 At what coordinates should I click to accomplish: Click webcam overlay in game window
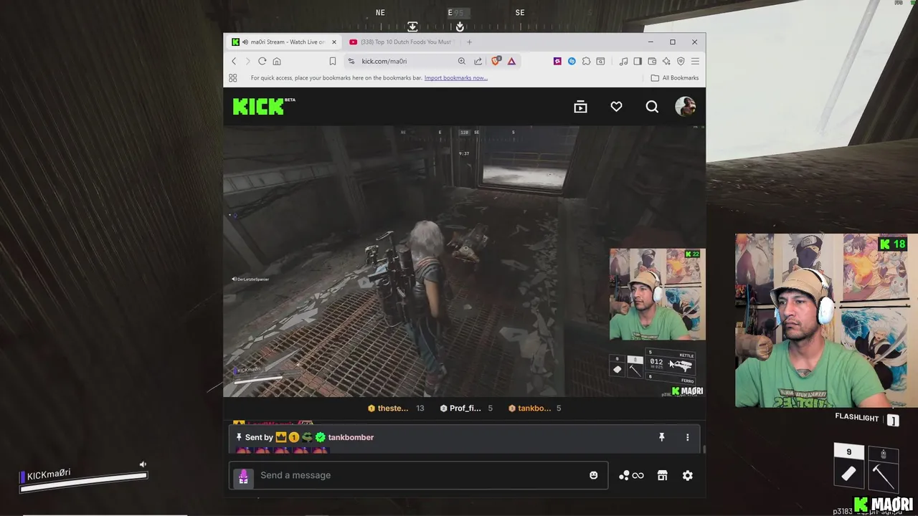pos(826,320)
